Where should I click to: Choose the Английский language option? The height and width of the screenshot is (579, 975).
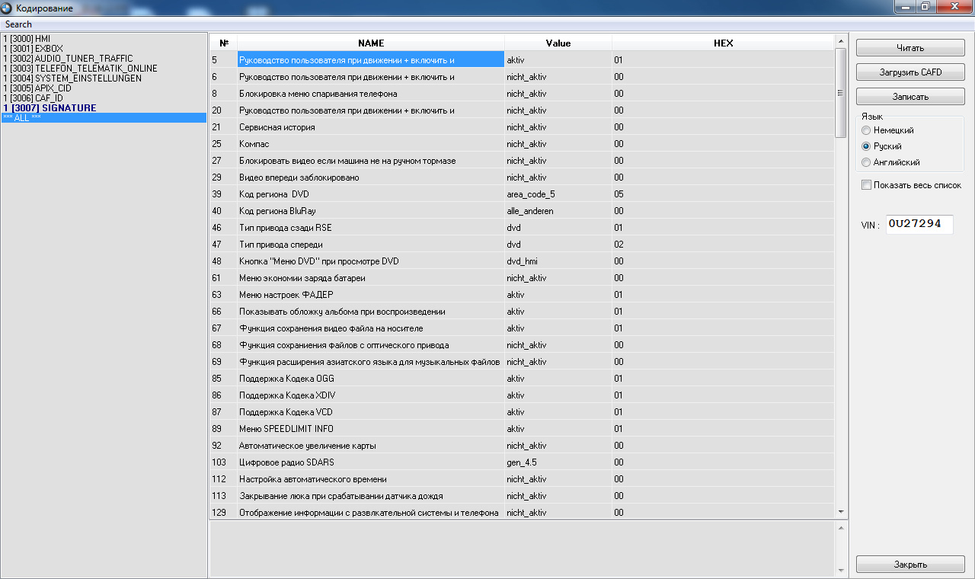point(866,162)
